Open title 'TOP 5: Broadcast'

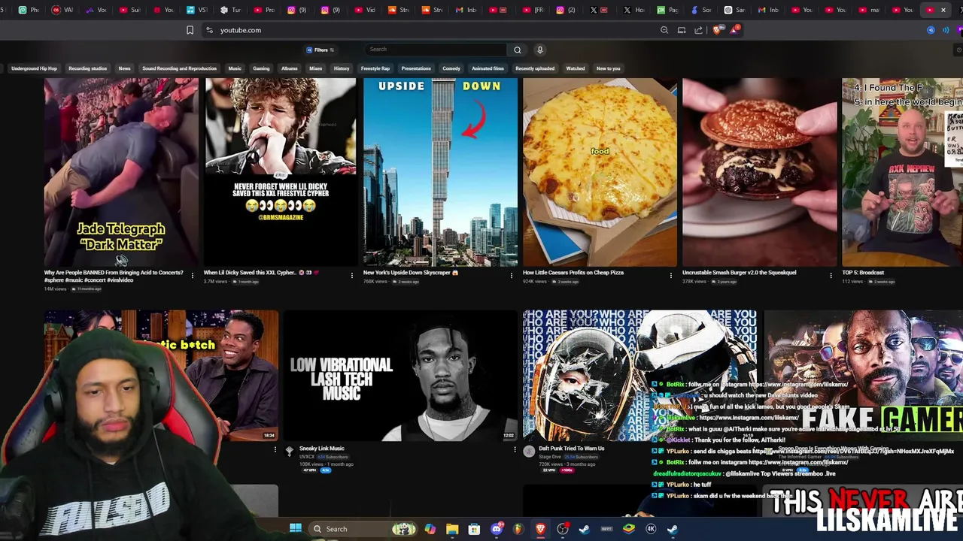click(x=863, y=273)
